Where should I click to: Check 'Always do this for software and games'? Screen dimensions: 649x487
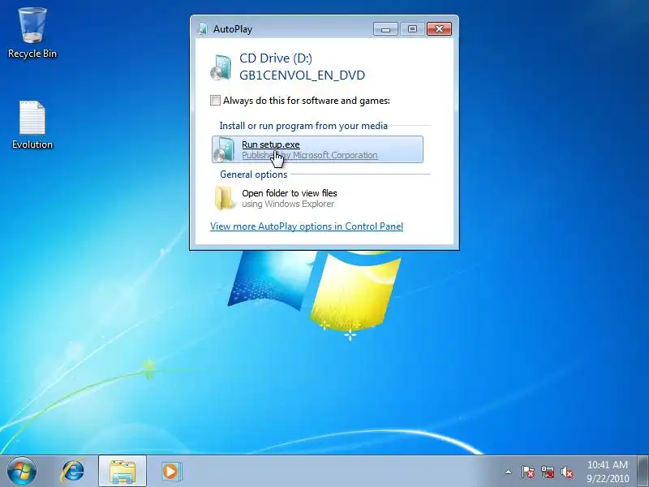(215, 100)
